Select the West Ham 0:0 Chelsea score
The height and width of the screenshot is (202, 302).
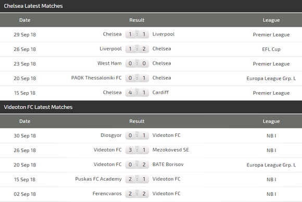tap(137, 64)
